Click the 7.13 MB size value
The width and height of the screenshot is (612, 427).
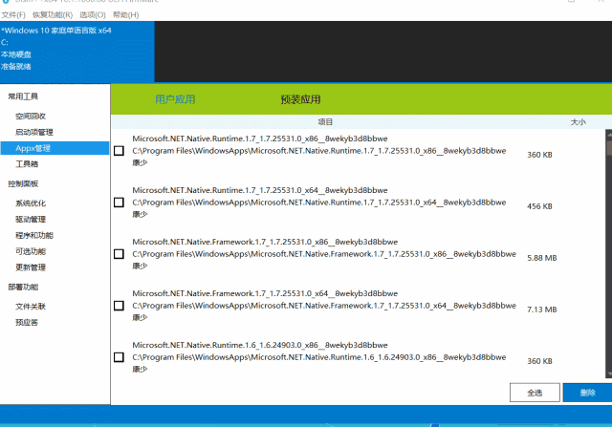pyautogui.click(x=542, y=310)
